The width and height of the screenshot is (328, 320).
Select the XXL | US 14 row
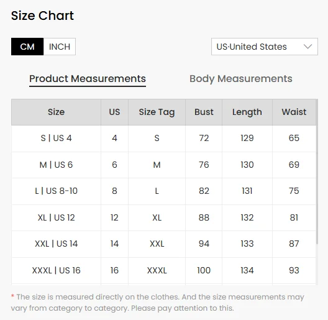click(163, 244)
